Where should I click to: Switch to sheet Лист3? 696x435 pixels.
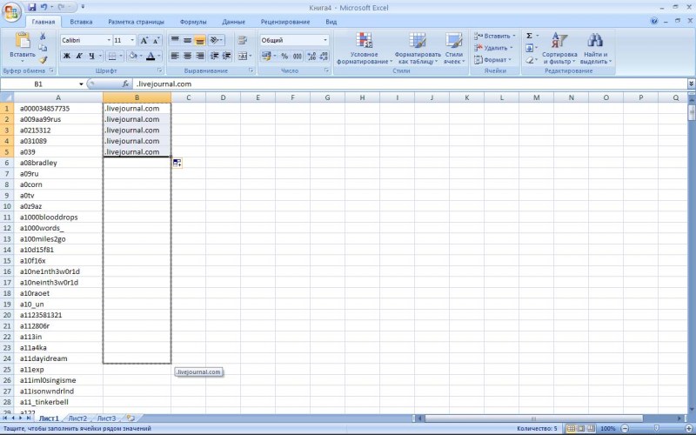pos(106,418)
